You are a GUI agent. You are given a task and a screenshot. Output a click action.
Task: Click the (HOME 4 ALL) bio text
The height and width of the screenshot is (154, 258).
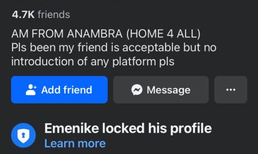point(163,34)
